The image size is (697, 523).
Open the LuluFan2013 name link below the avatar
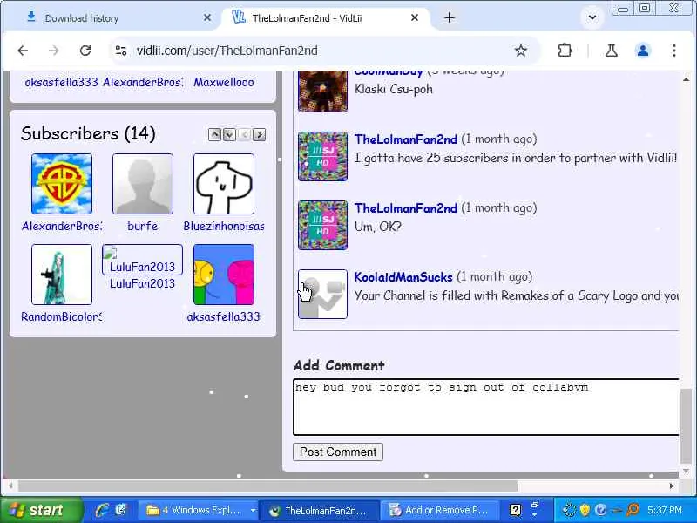point(142,284)
